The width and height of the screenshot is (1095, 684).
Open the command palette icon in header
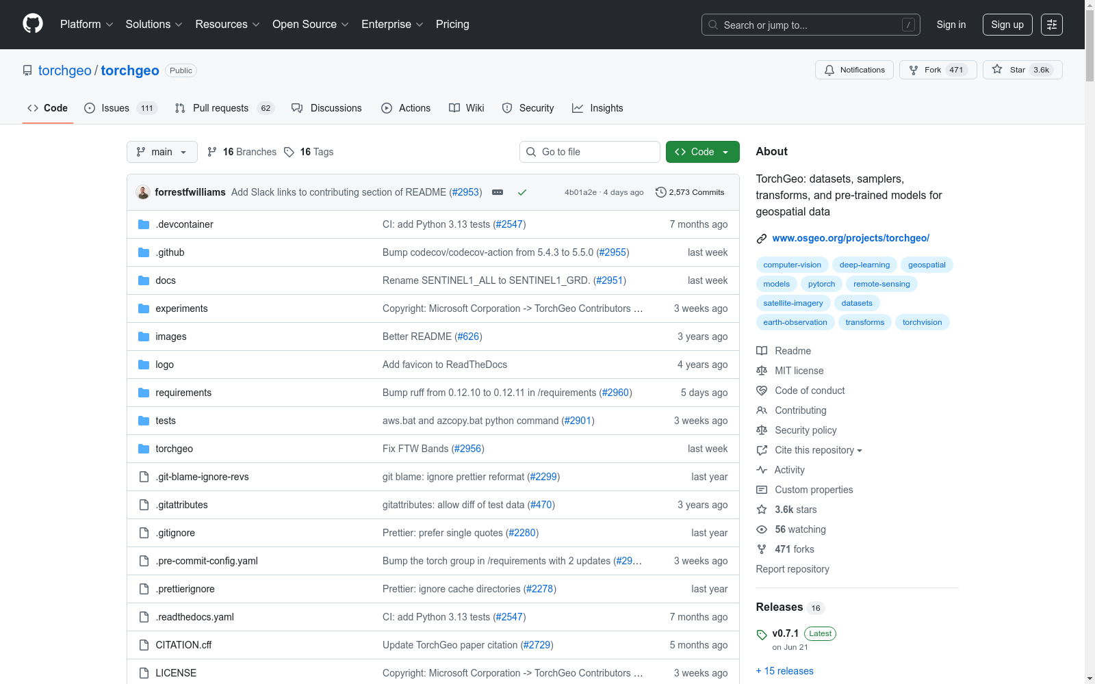point(1052,25)
